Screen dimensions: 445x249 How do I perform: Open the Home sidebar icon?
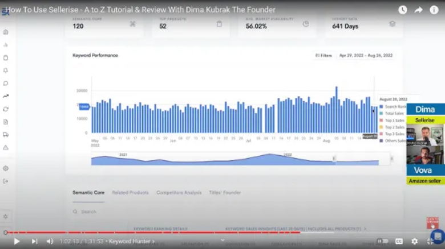pyautogui.click(x=6, y=32)
